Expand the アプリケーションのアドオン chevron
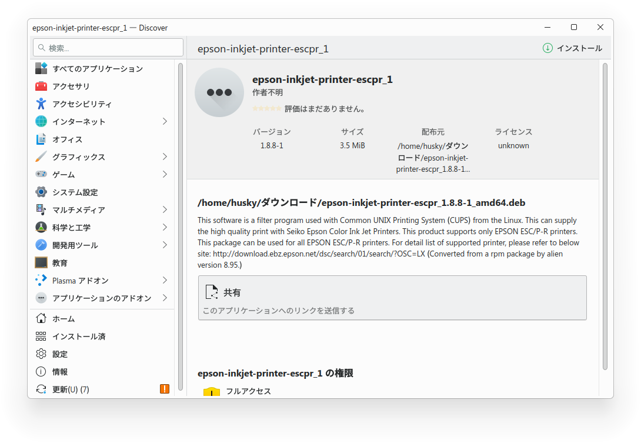Image resolution: width=641 pixels, height=443 pixels. 165,298
